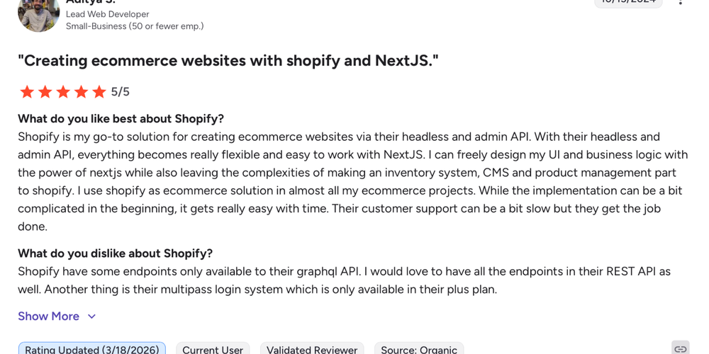
Task: Expand review with Show More chevron
Action: click(91, 316)
